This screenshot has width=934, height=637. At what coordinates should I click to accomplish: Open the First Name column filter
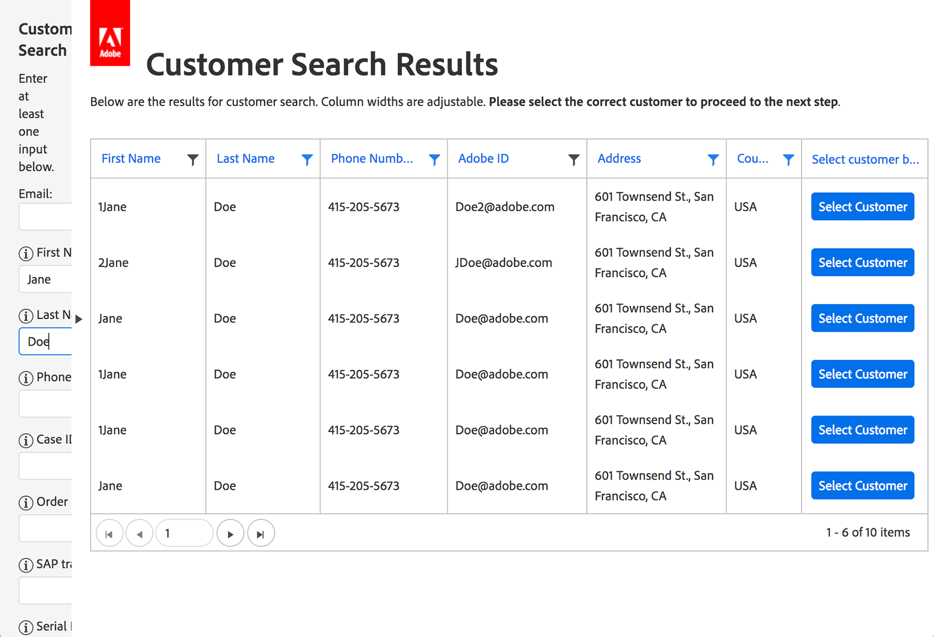pos(193,160)
